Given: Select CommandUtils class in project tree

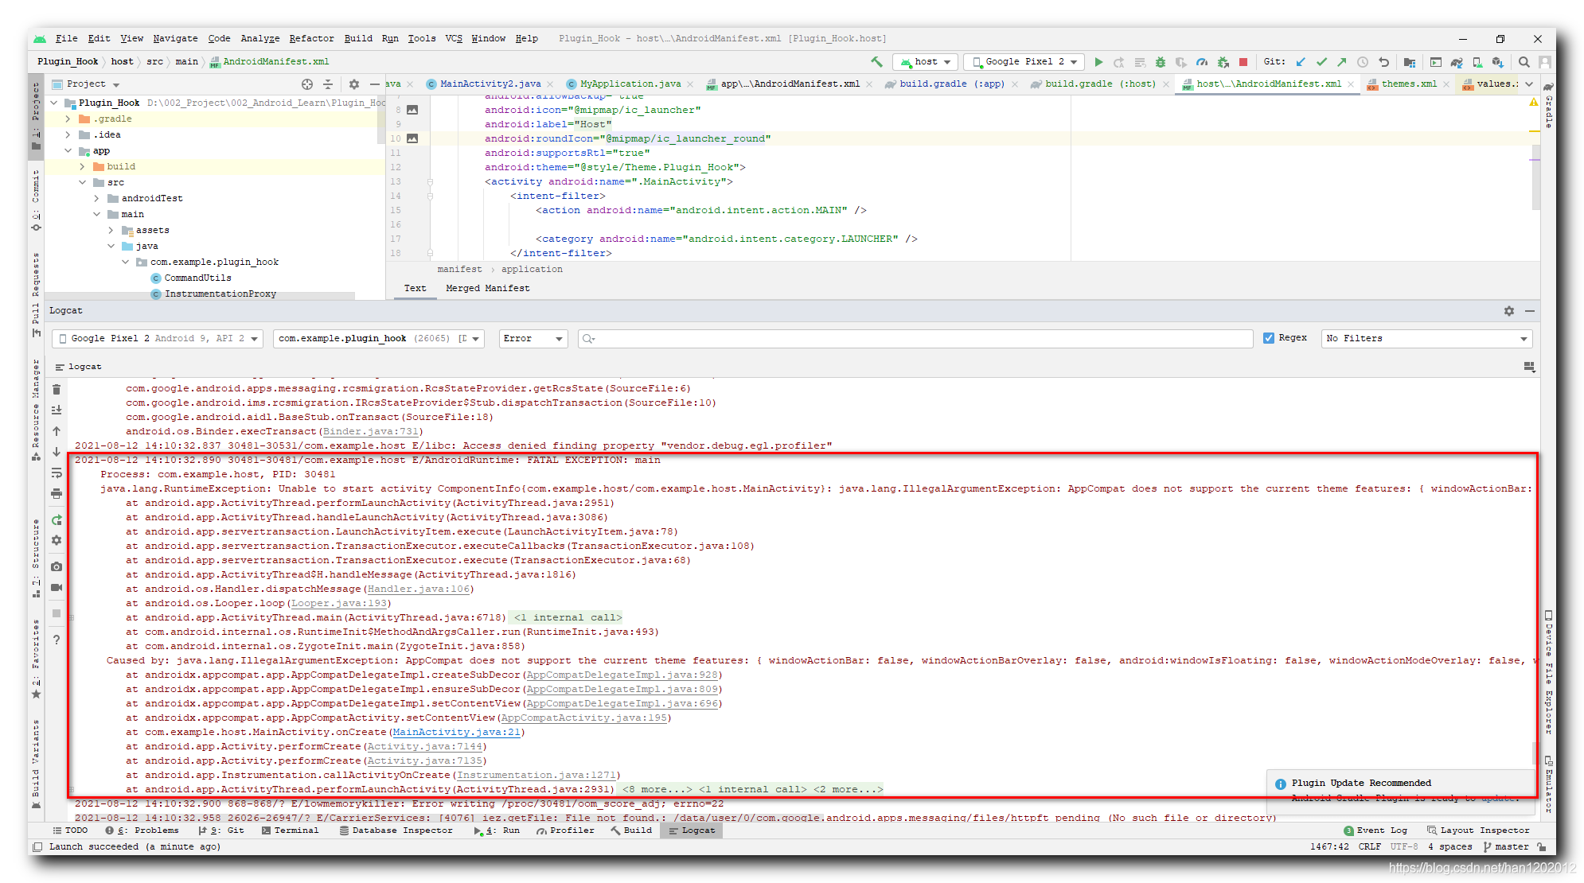Looking at the screenshot, I should [x=197, y=278].
